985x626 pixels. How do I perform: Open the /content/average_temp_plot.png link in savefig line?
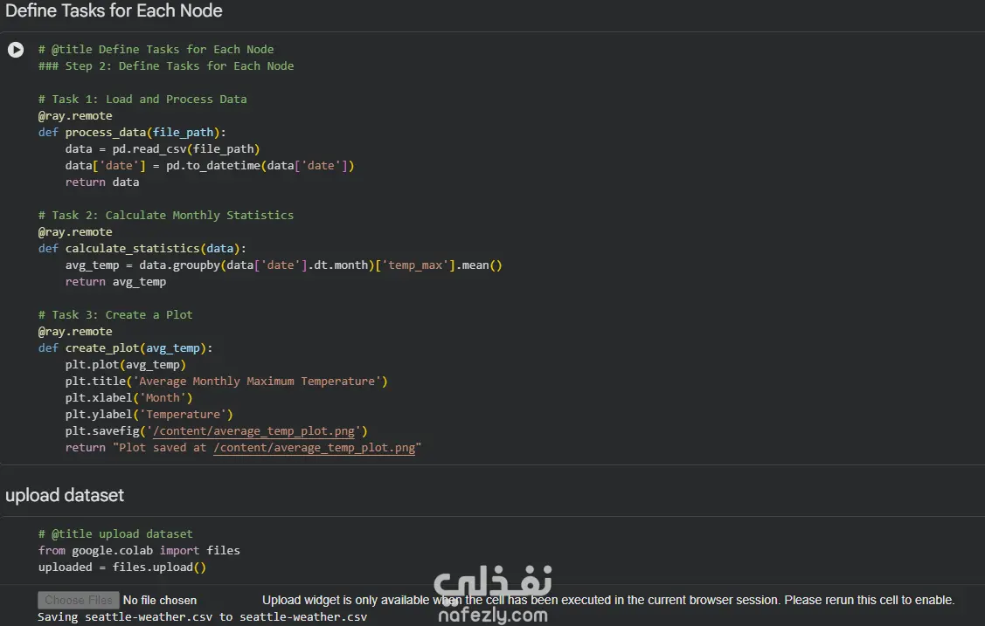(x=253, y=431)
